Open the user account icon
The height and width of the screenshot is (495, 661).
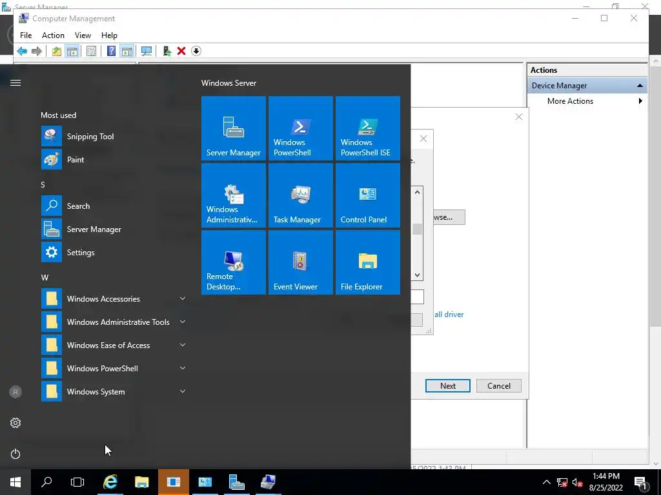[15, 393]
